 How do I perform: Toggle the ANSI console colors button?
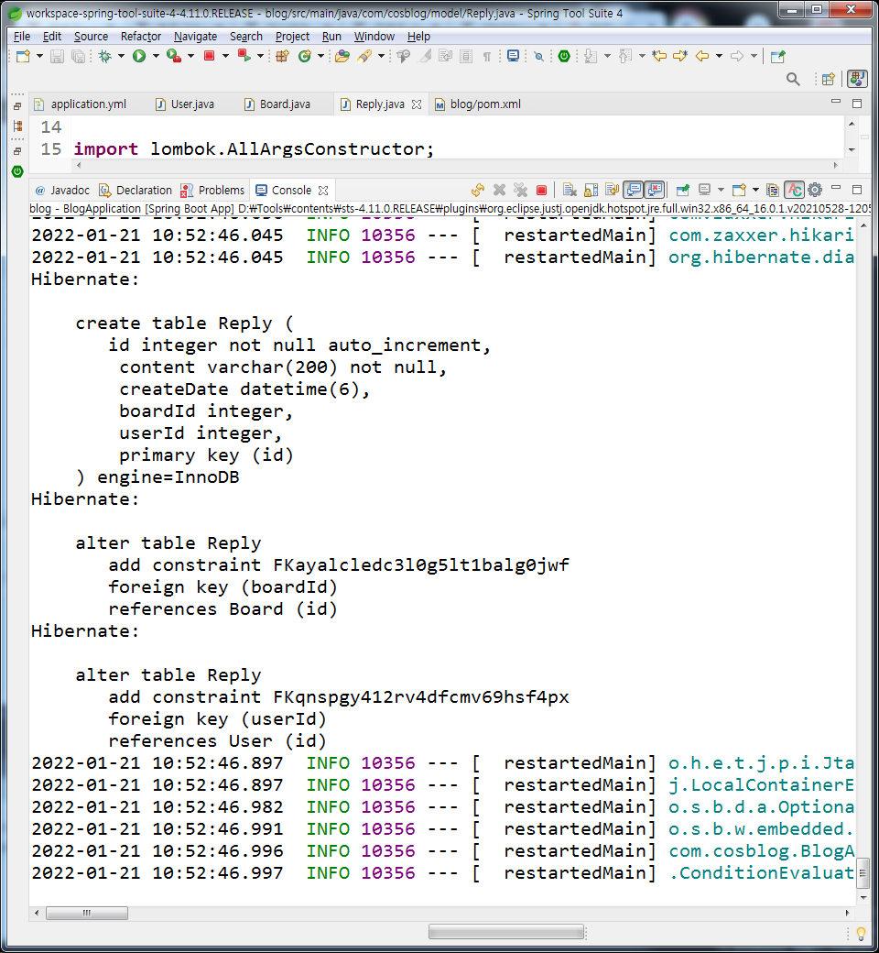[x=794, y=191]
